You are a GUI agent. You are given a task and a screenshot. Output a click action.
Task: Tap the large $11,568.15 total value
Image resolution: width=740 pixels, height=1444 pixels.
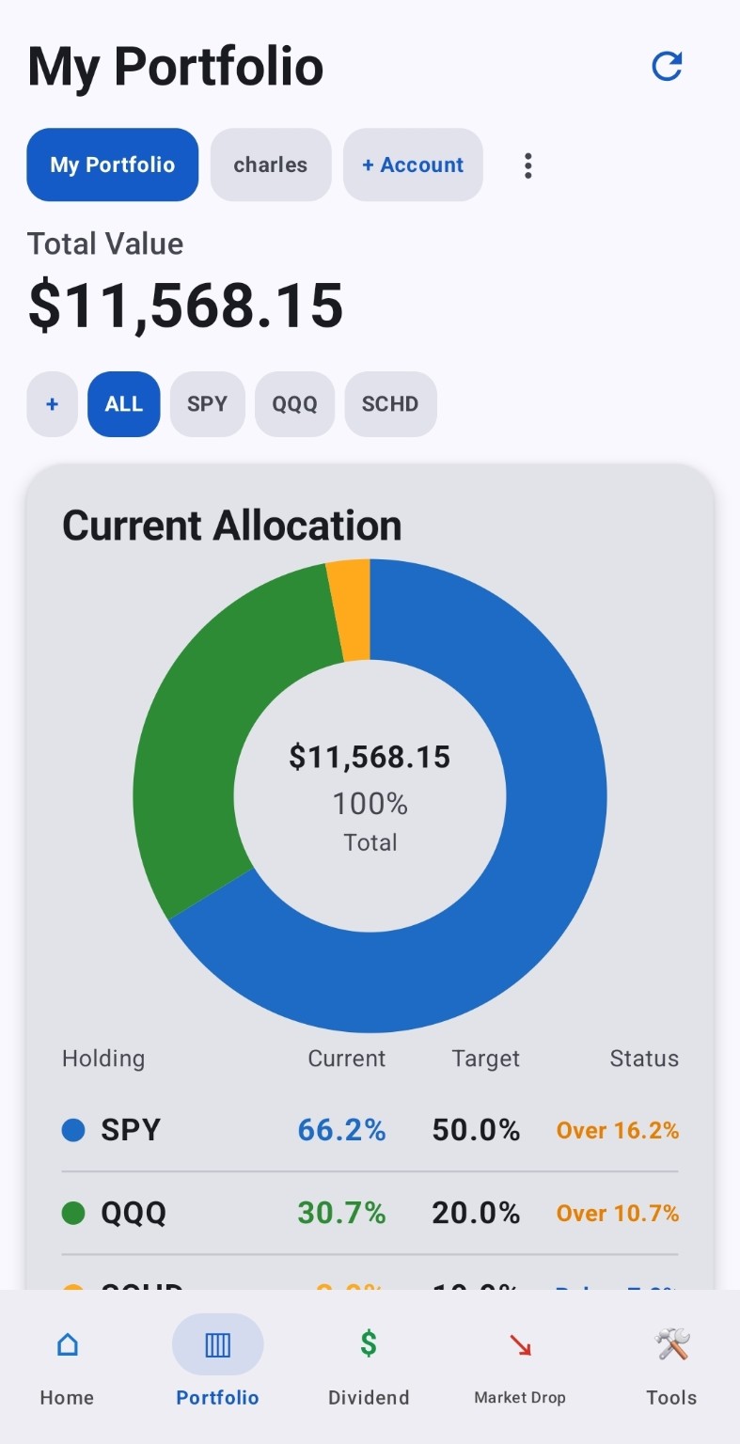click(186, 306)
